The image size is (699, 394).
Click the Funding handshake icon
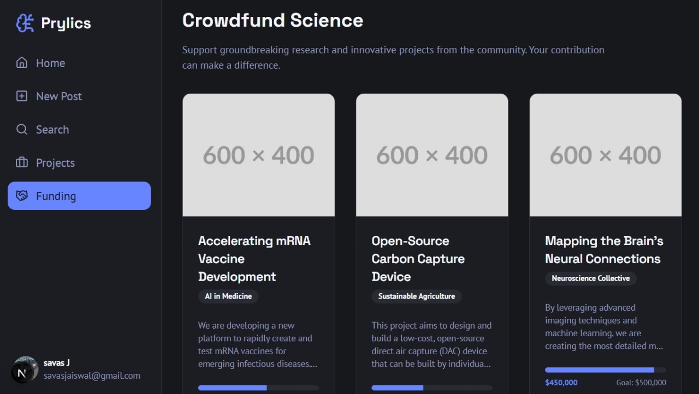(22, 196)
